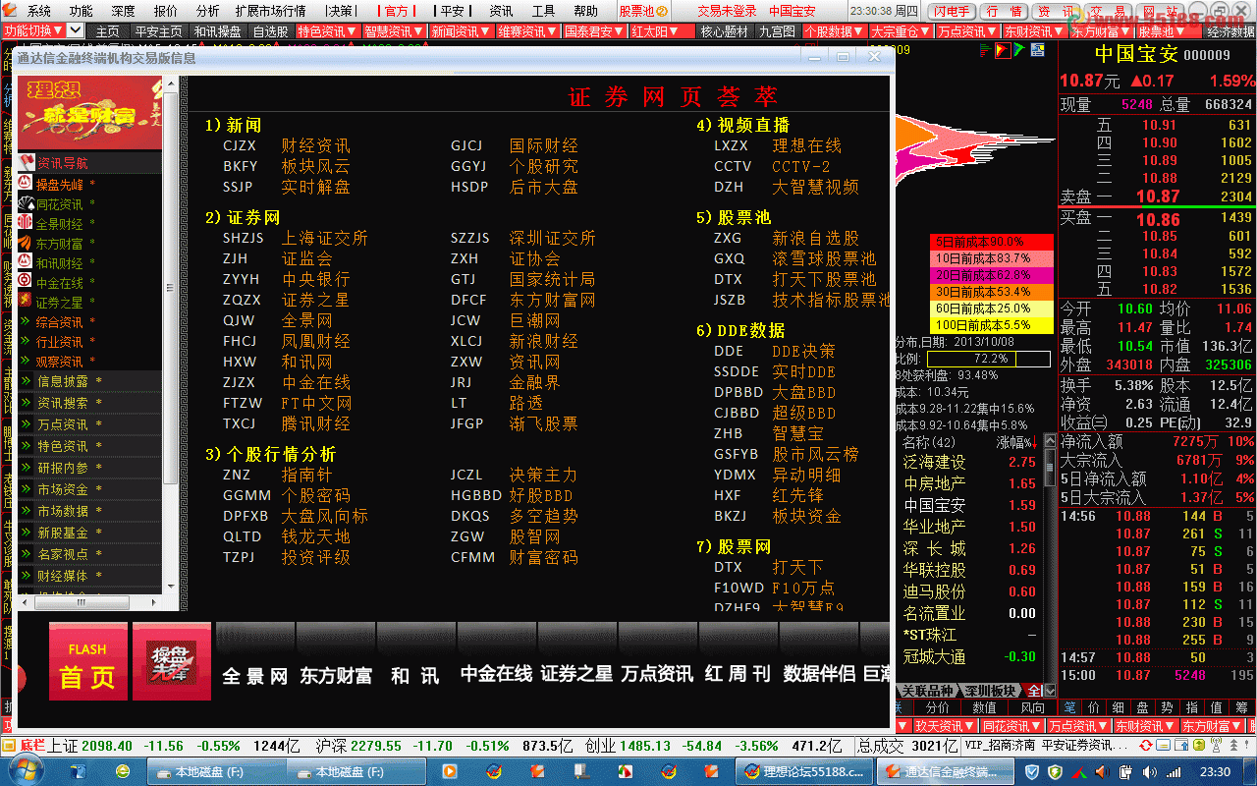Expand 行业资讯 category in sidebar

pyautogui.click(x=59, y=342)
